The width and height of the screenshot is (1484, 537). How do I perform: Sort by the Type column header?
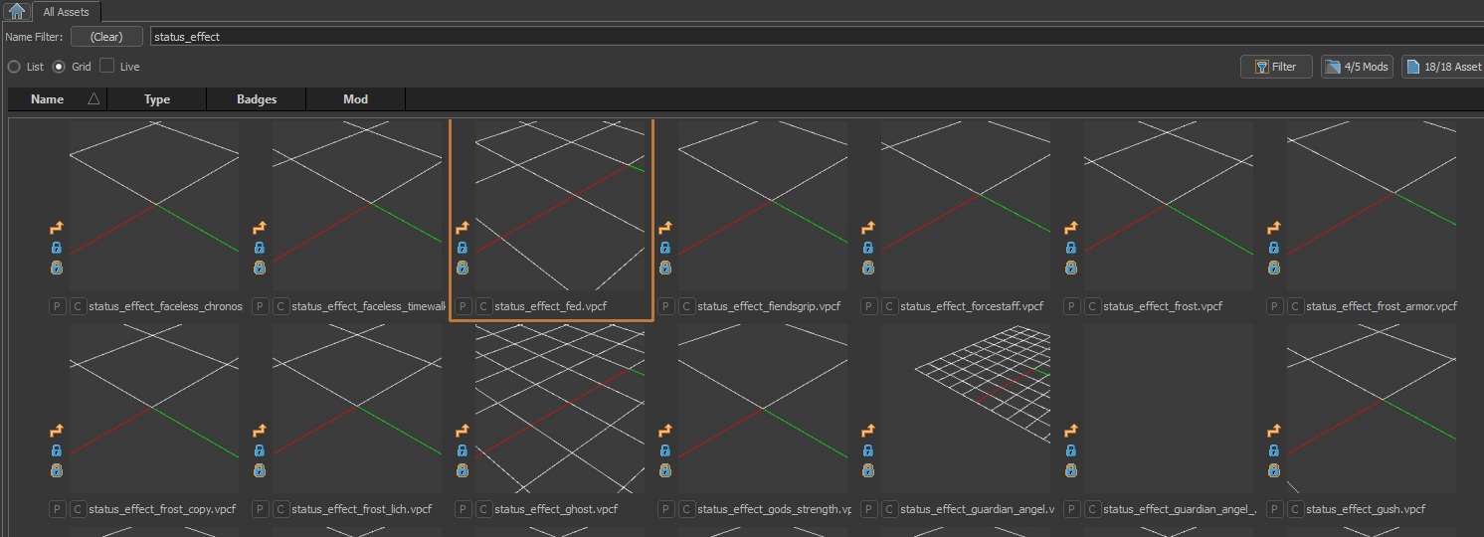157,99
